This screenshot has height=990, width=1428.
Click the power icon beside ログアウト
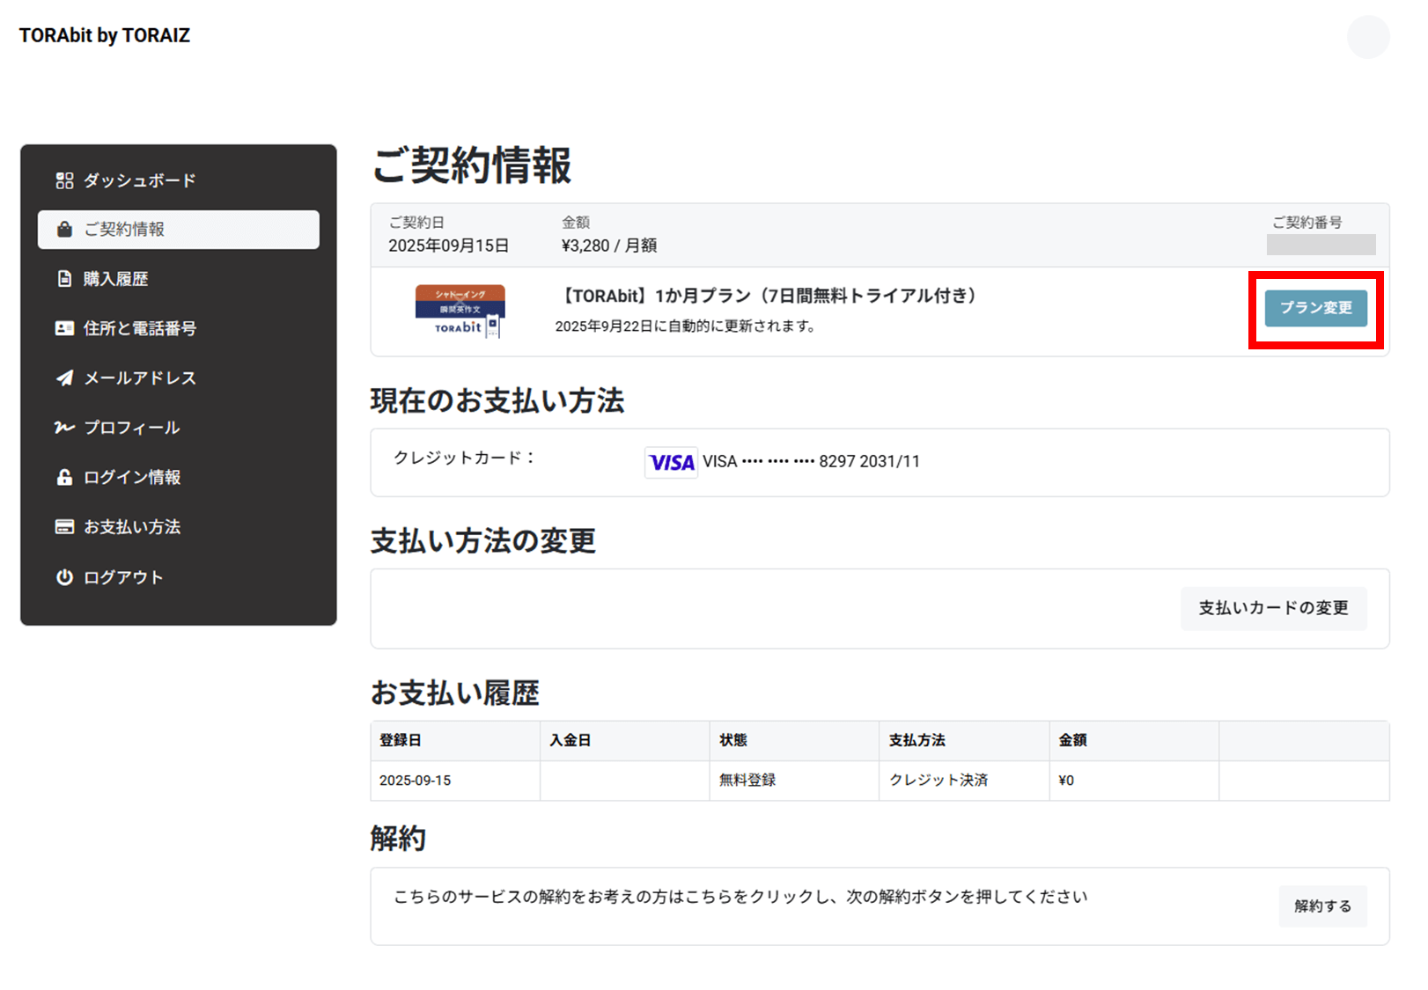[64, 577]
